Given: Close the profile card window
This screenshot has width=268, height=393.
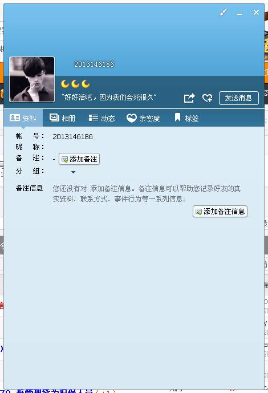Looking at the screenshot, I should pyautogui.click(x=256, y=13).
